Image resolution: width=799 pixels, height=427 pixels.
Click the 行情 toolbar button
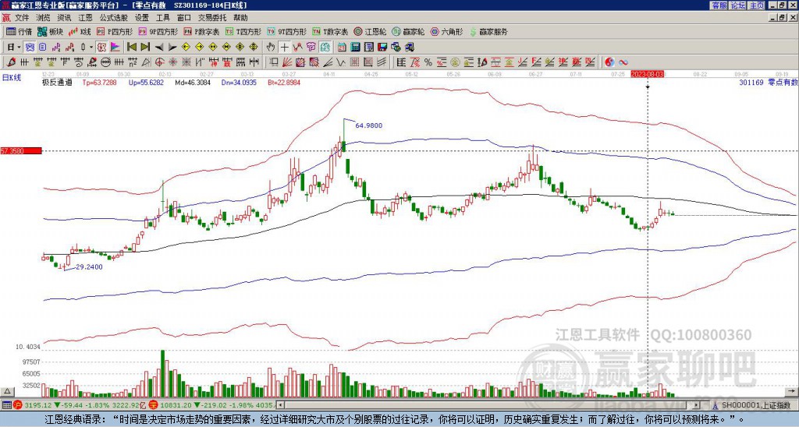19,31
